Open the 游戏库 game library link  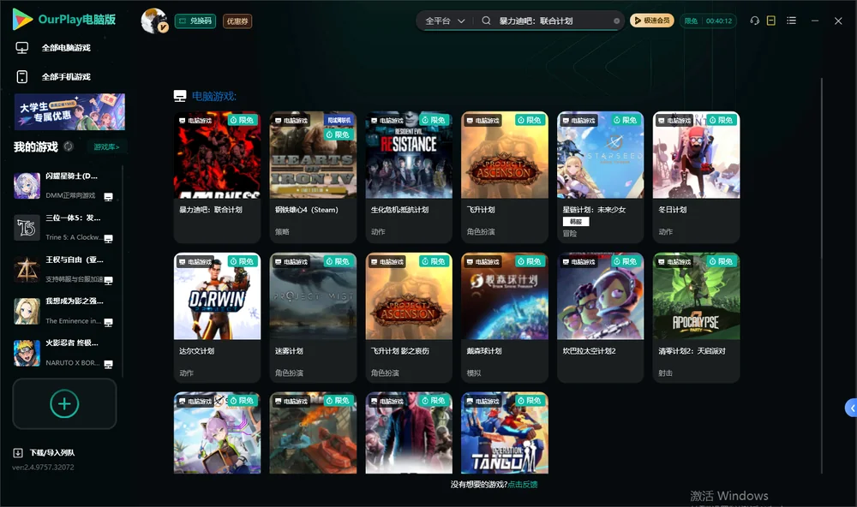(106, 146)
